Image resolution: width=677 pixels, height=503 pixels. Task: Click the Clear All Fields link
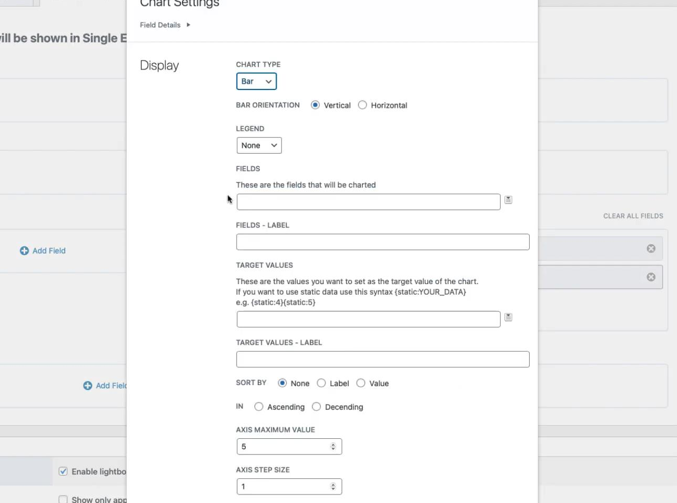tap(633, 216)
